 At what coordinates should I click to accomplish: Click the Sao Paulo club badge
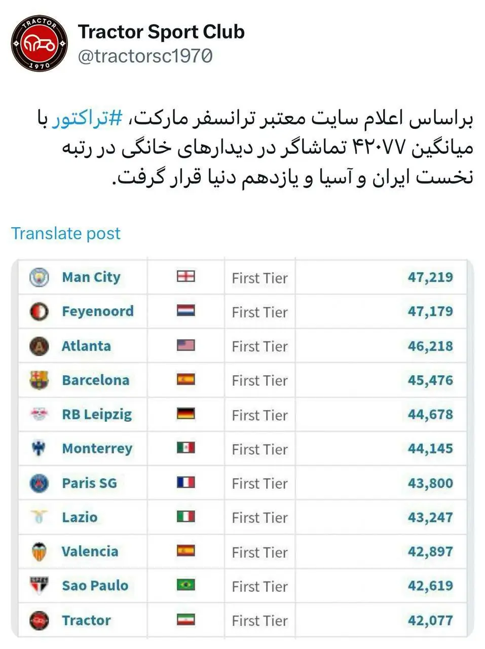click(x=38, y=586)
